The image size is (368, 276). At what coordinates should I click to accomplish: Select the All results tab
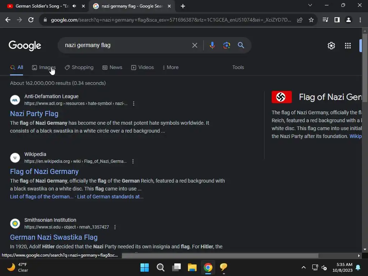[x=17, y=67]
